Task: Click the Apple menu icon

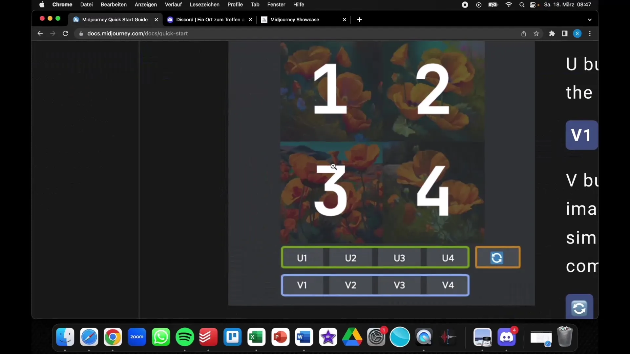Action: tap(42, 5)
